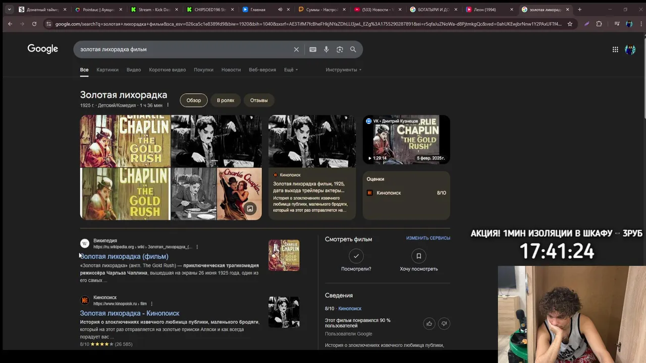Reload the page

click(34, 24)
